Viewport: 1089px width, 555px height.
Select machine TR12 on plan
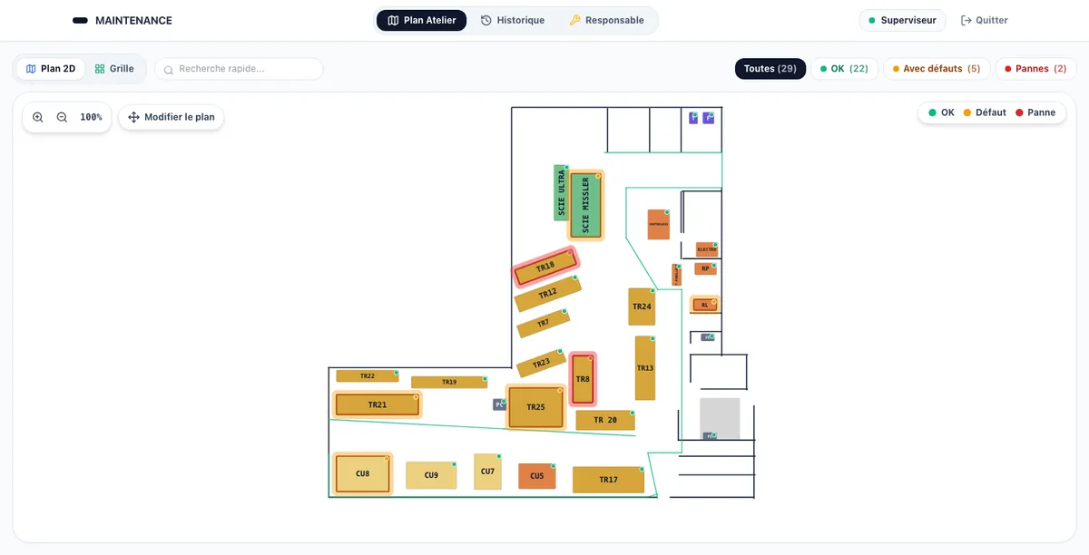click(547, 294)
